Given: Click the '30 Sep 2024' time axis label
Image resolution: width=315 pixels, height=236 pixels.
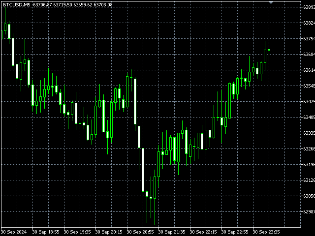Looking at the screenshot, I should [14, 232].
